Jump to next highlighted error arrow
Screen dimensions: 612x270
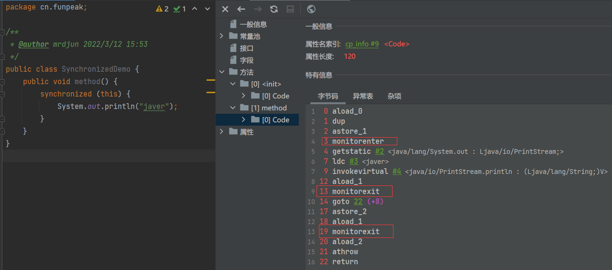click(x=207, y=9)
